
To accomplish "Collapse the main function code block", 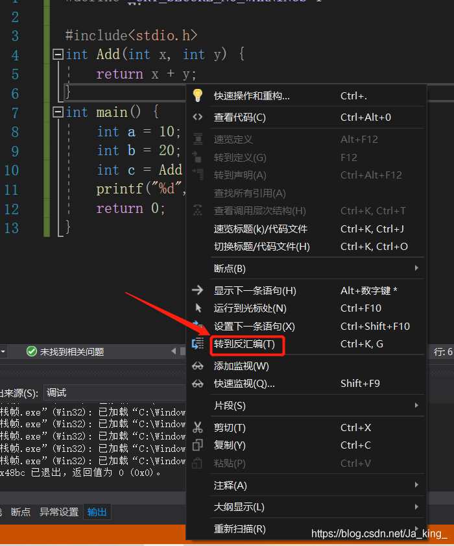I will coord(58,112).
